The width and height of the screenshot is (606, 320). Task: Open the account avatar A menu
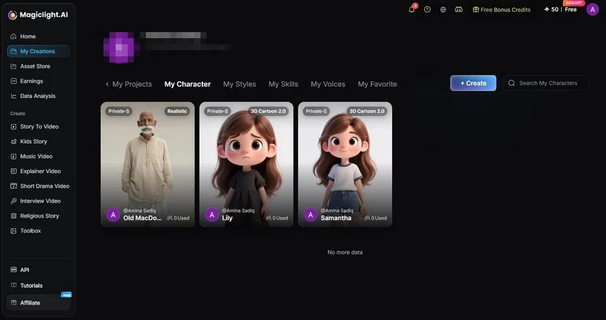click(x=592, y=9)
